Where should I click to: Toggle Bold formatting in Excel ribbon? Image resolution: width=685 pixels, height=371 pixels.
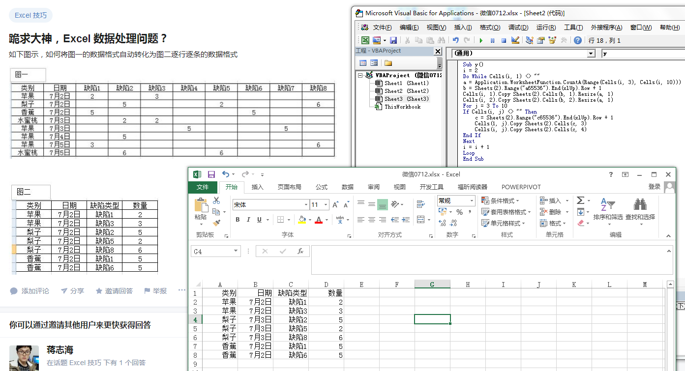tap(238, 220)
